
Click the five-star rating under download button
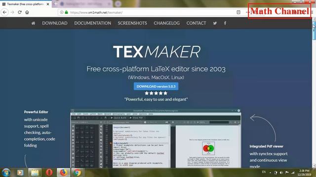point(156,93)
